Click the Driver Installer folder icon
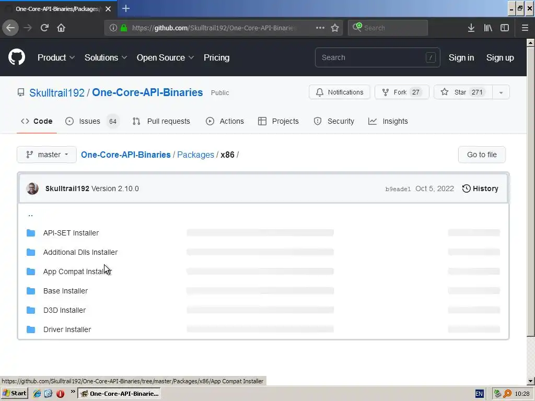535x401 pixels. pos(31,330)
